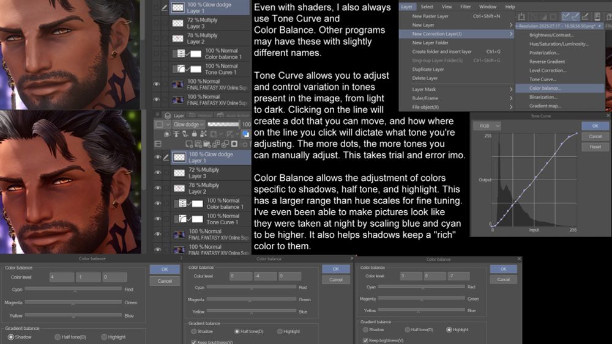Click OK in the Shadow-selected Color balance dialog
The width and height of the screenshot is (612, 344).
165,269
